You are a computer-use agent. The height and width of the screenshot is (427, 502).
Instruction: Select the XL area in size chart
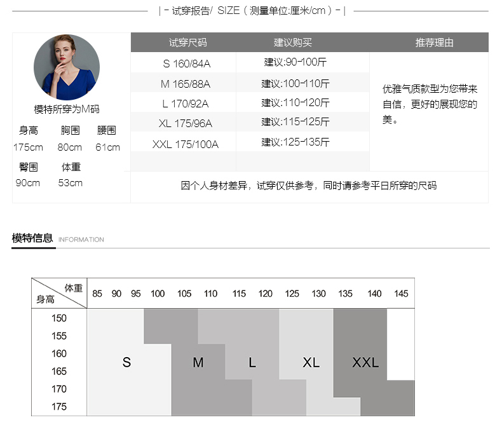click(x=311, y=362)
